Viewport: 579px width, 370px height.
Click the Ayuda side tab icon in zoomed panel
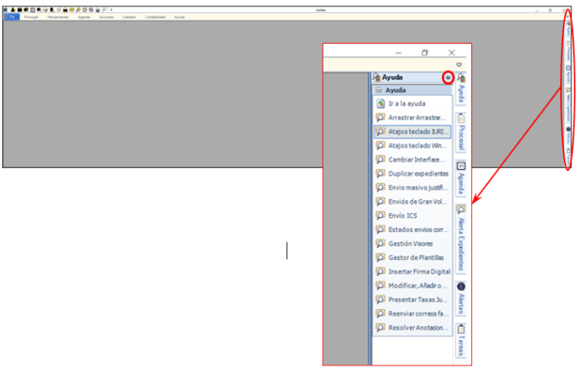point(461,77)
